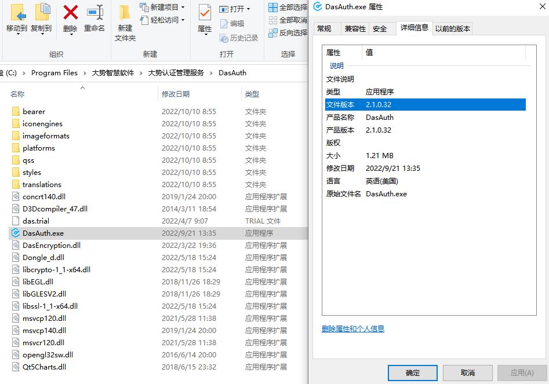Expand the arrow after 大势智慧软件 breadcrumb

(141, 73)
